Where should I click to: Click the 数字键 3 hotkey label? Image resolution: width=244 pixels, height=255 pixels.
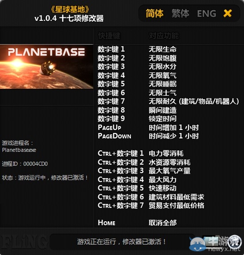pyautogui.click(x=111, y=67)
